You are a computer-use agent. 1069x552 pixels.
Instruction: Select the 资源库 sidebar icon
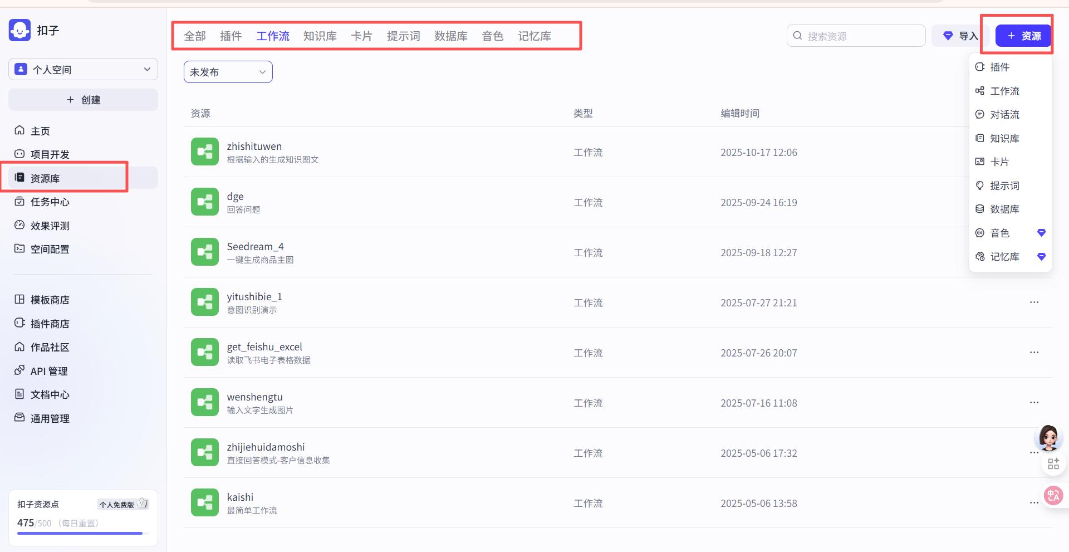[x=19, y=178]
